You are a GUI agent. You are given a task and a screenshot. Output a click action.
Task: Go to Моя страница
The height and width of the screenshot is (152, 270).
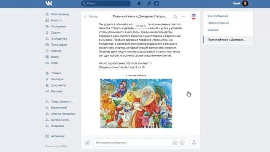click(x=60, y=14)
